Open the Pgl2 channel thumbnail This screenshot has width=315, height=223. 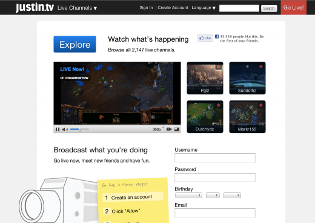(x=205, y=78)
